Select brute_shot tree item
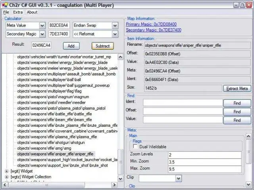 pos(63,165)
